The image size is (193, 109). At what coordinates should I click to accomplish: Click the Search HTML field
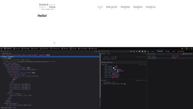(x=47, y=51)
